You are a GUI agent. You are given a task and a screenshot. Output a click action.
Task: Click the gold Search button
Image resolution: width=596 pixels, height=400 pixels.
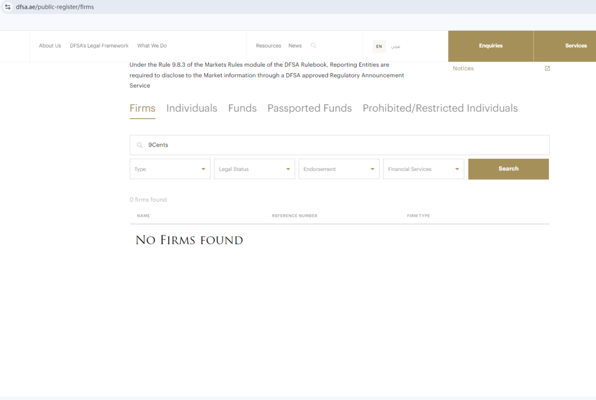point(509,169)
